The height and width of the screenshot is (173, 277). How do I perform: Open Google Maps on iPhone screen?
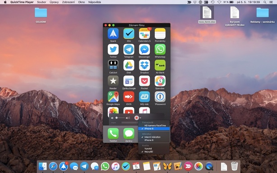(113, 97)
